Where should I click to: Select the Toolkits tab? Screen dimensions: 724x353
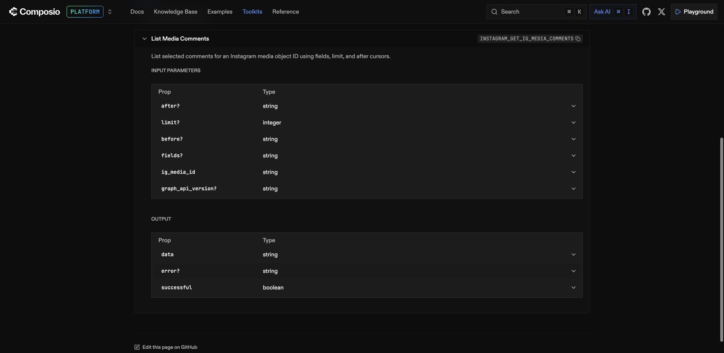coord(252,12)
